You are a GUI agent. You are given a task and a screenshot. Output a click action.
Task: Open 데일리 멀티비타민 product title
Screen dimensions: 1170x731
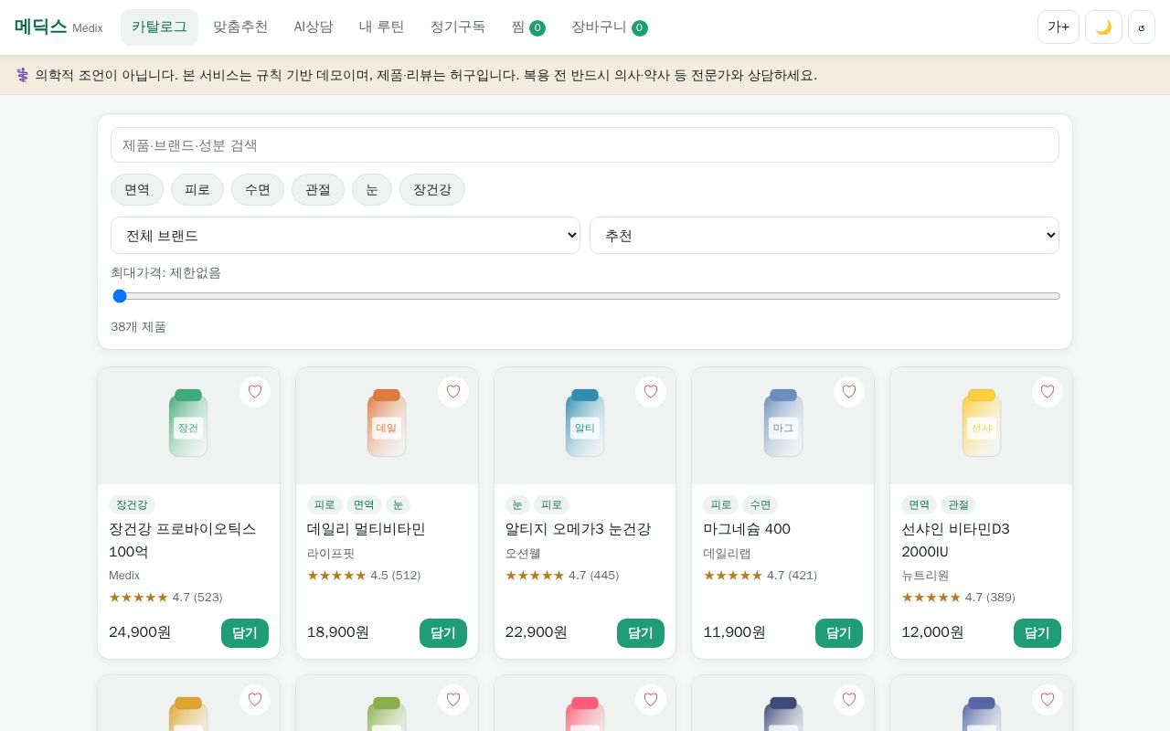[x=367, y=529]
